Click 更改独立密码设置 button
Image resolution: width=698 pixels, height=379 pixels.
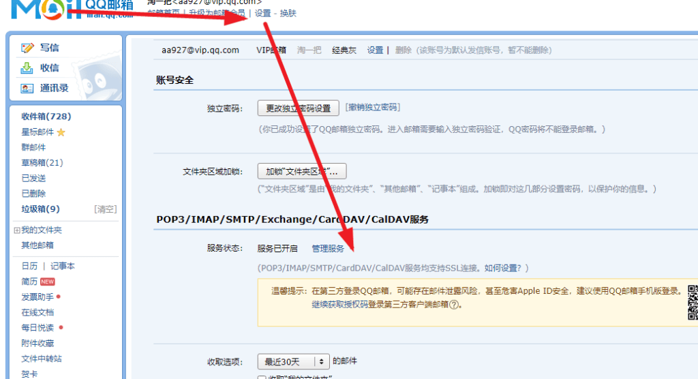[299, 108]
